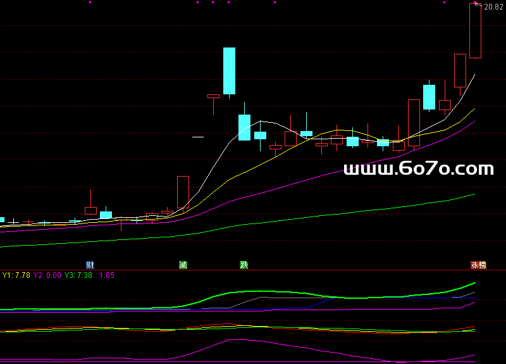This screenshot has height=364, width=506.
Task: Click the green long-term moving average line
Action: 316,216
